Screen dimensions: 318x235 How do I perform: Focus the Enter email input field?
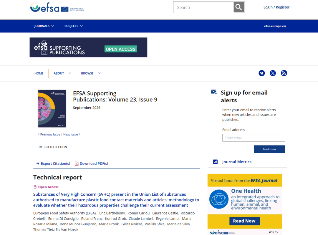254,138
